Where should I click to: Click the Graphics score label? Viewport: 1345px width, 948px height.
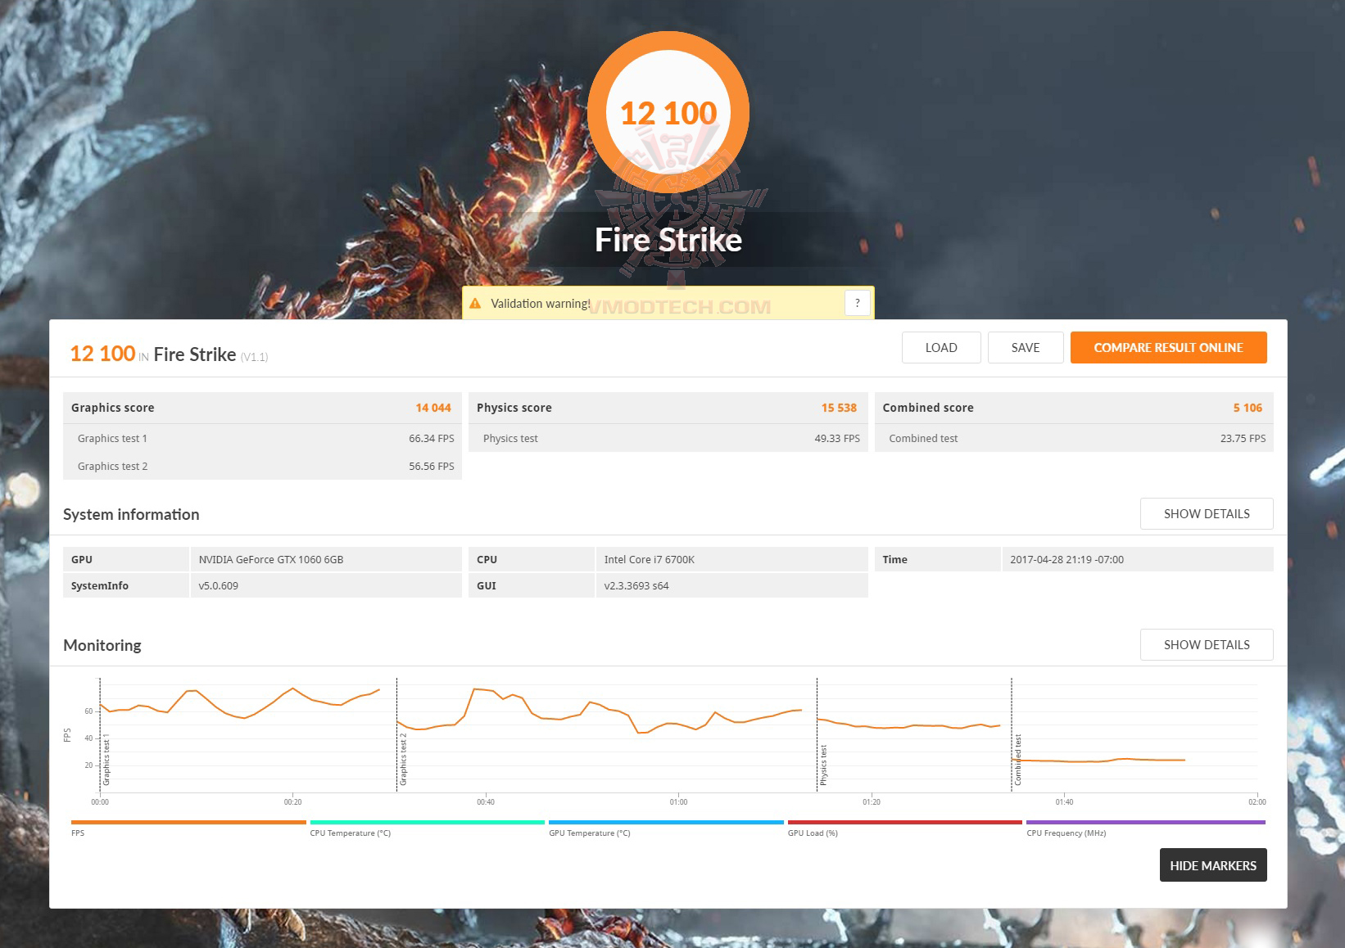tap(112, 408)
